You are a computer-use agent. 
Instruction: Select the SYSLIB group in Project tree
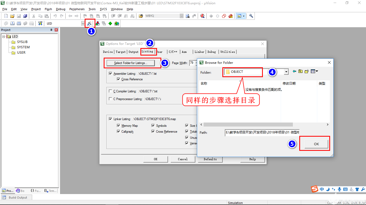coord(22,42)
